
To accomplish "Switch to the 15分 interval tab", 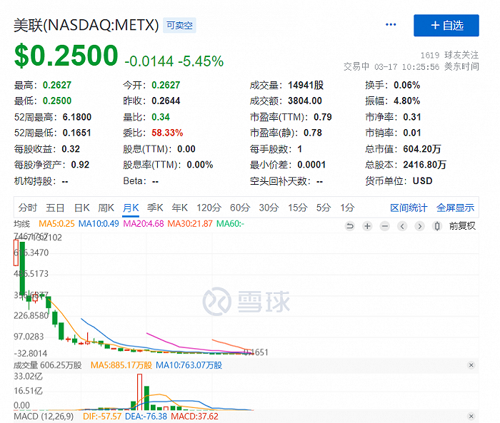I will [298, 208].
